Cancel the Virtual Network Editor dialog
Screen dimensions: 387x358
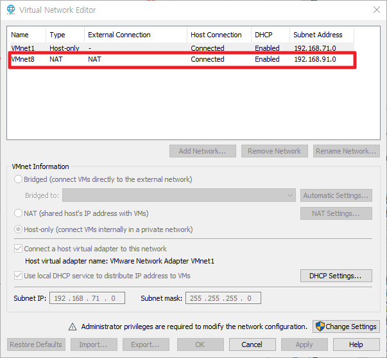(x=252, y=345)
